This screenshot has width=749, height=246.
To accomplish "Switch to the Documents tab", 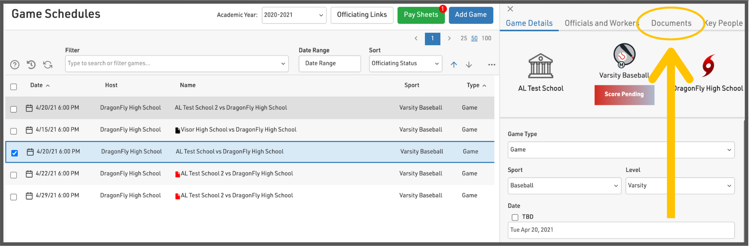I will (x=671, y=23).
